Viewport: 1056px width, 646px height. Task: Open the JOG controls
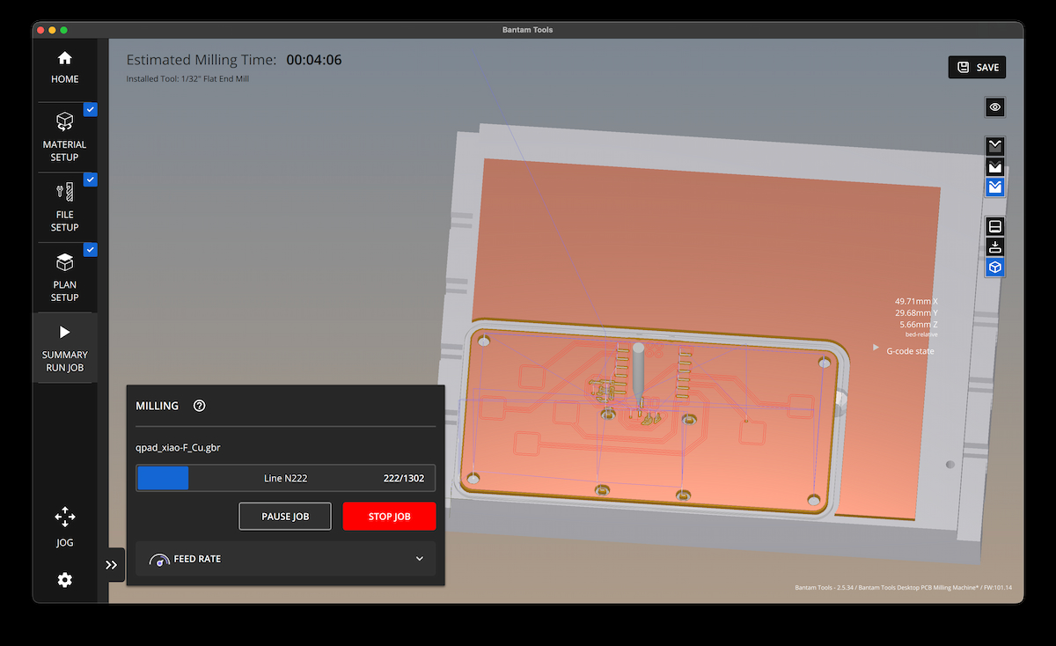[64, 526]
